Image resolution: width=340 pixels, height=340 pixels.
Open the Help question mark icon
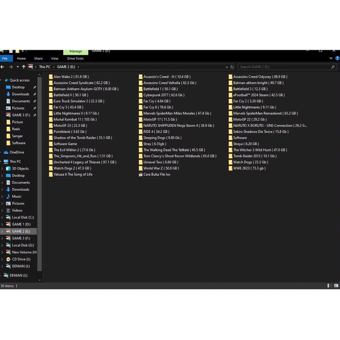point(337,58)
